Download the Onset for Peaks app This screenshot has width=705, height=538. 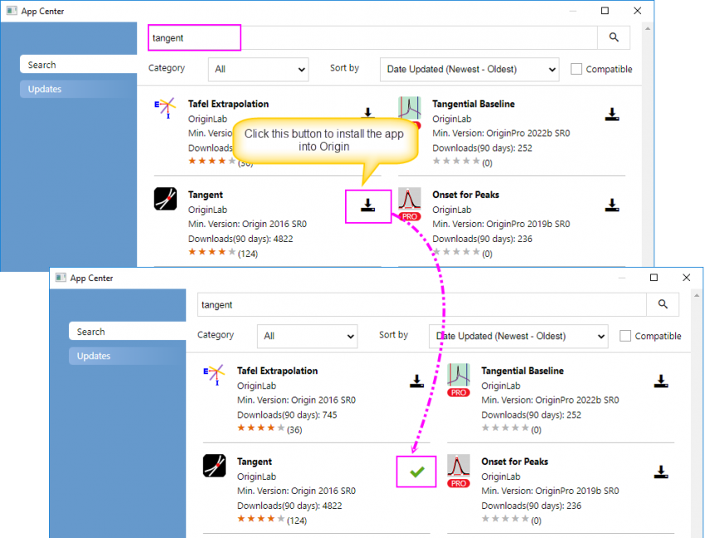point(612,205)
